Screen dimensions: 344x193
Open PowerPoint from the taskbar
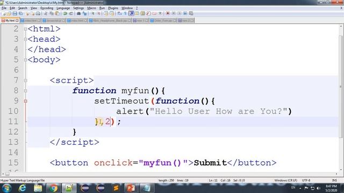(131, 188)
